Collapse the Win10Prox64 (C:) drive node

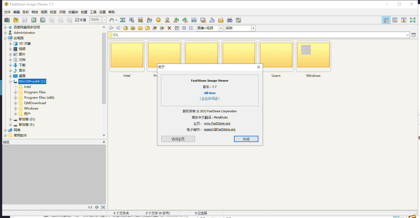coord(11,81)
